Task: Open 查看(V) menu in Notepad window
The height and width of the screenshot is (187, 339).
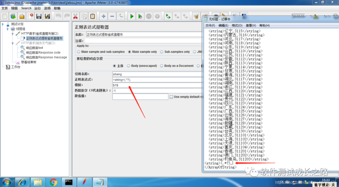Action: pyautogui.click(x=251, y=25)
